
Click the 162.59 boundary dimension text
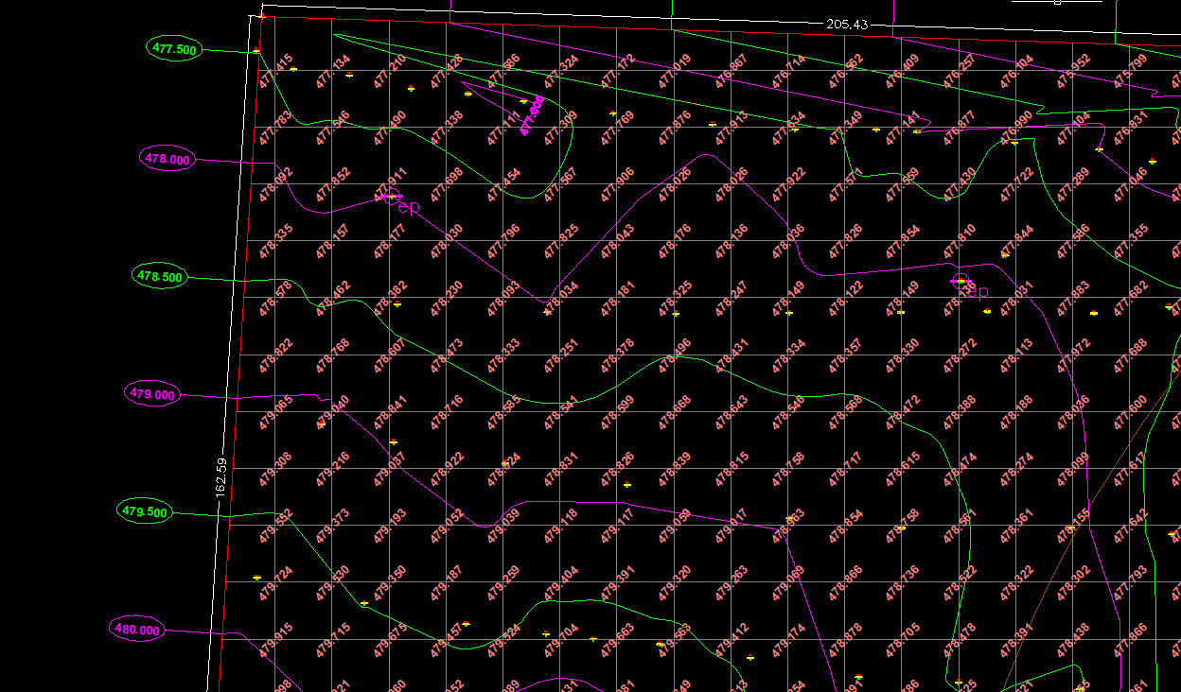click(221, 477)
